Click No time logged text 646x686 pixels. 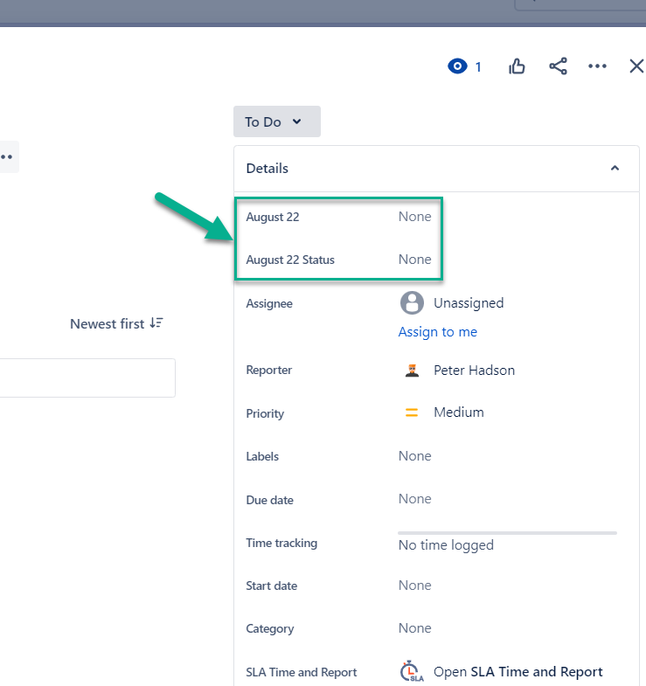coord(446,545)
